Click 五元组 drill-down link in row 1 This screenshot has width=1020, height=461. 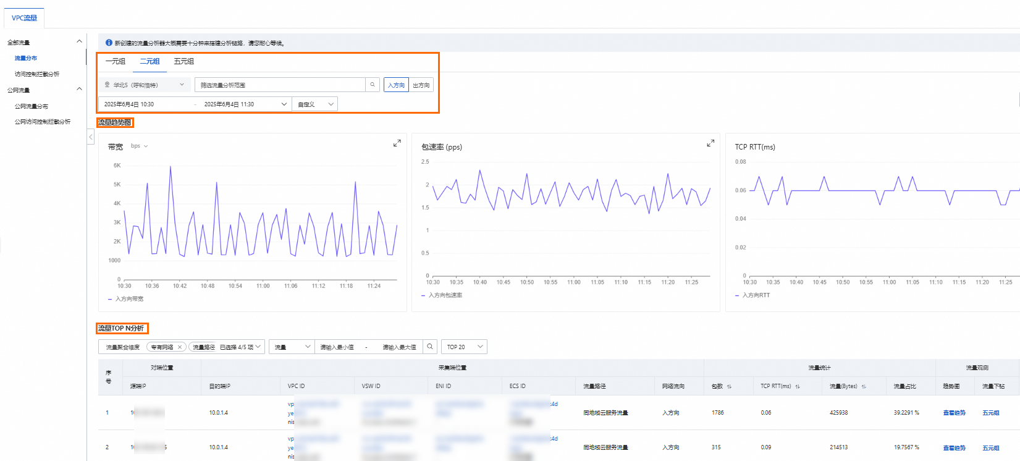click(991, 413)
